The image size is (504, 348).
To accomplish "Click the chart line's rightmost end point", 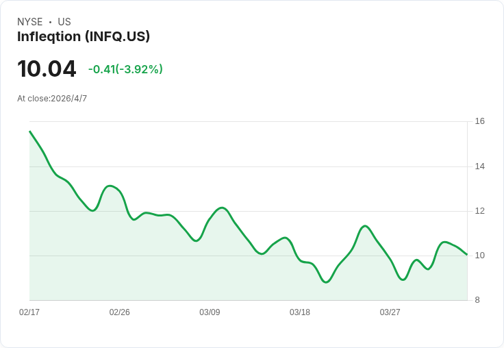I will click(x=466, y=254).
